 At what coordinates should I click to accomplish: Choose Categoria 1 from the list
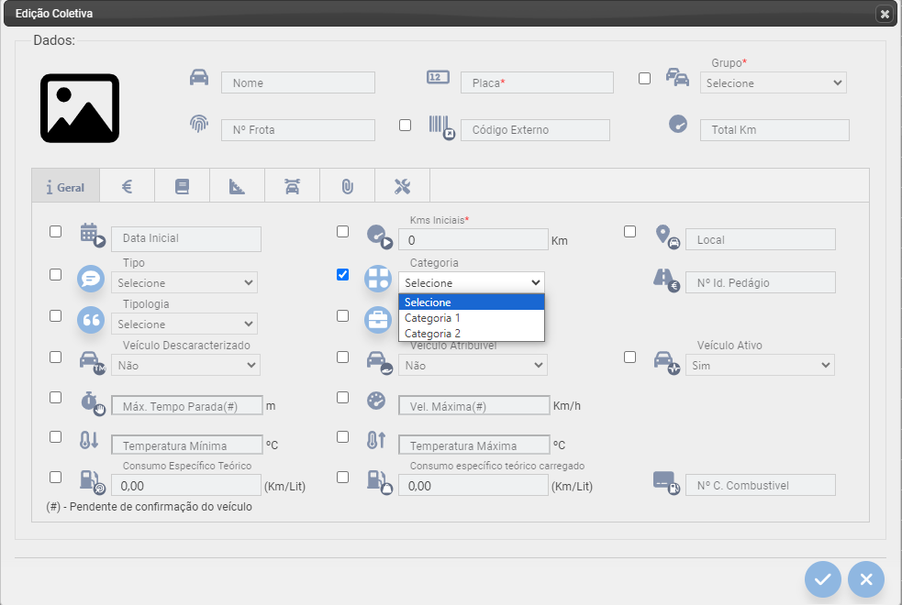(471, 318)
